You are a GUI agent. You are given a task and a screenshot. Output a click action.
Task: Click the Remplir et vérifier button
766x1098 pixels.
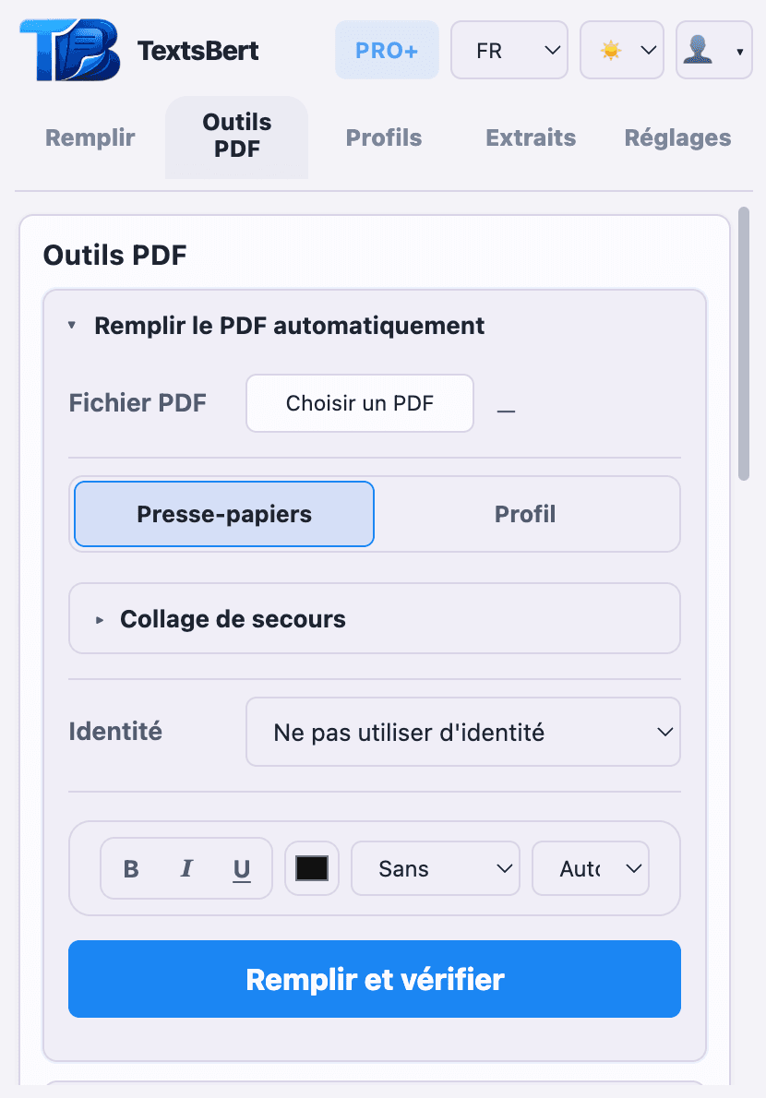tap(374, 979)
